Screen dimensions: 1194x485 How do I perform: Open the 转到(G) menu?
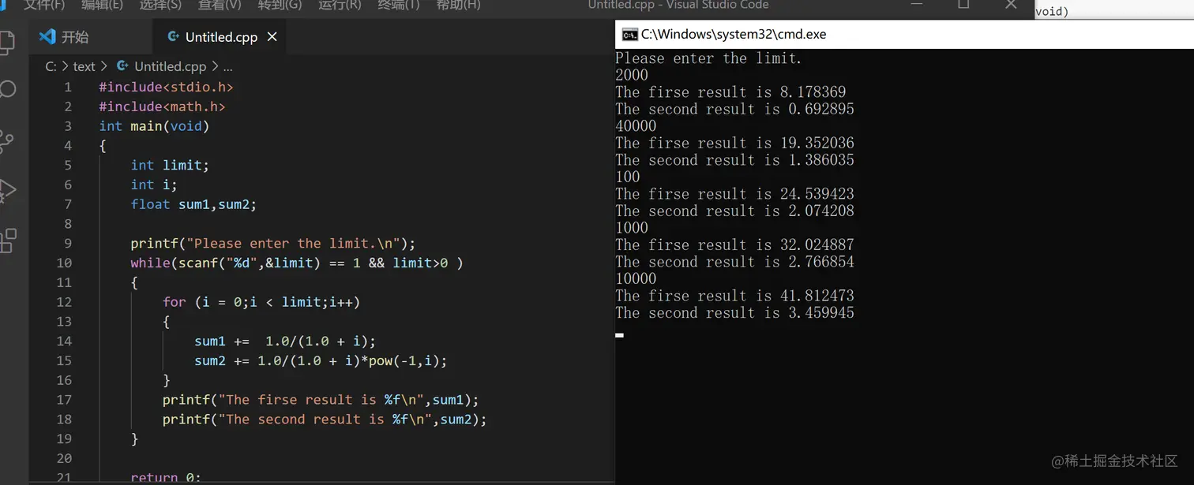[280, 5]
